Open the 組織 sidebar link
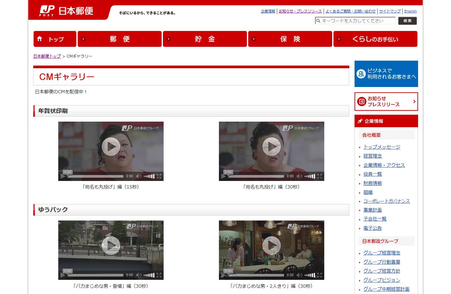Viewport: 451px width, 294px height. coord(368,192)
